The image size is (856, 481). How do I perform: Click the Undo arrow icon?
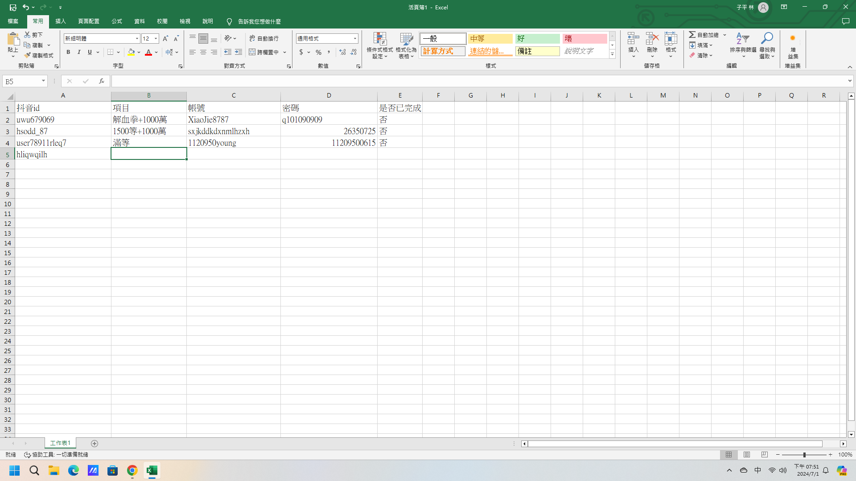pyautogui.click(x=26, y=7)
